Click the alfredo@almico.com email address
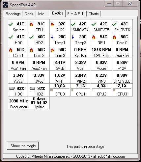Image resolution: width=141 pixels, height=162 pixels. [x=109, y=156]
